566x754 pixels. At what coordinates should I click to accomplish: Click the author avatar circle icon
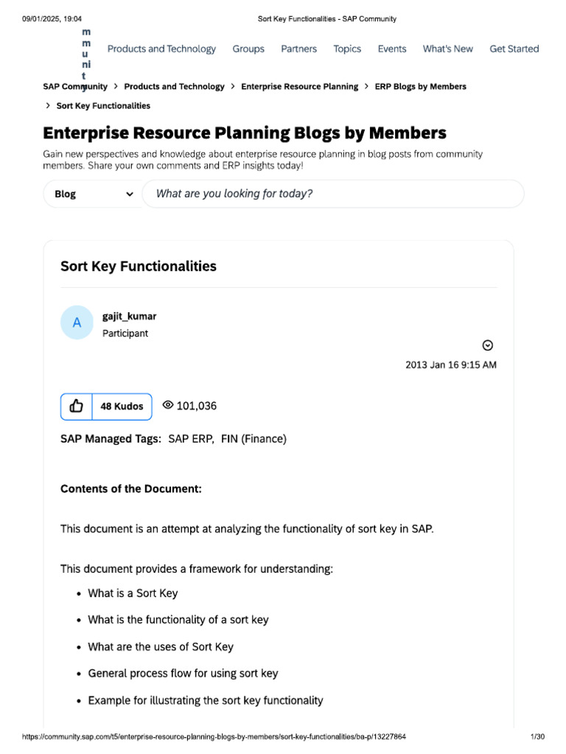click(x=77, y=323)
